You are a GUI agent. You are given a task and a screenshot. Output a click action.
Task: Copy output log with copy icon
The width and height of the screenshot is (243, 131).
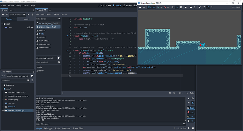point(193,98)
